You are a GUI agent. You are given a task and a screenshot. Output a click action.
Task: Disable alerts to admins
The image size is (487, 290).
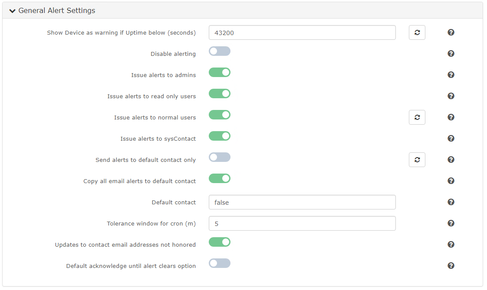[219, 72]
